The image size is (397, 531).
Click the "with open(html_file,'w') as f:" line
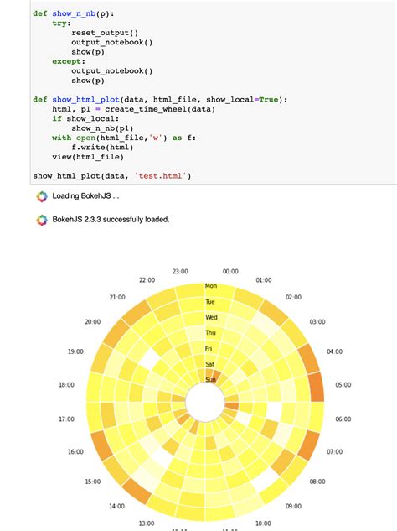point(124,138)
